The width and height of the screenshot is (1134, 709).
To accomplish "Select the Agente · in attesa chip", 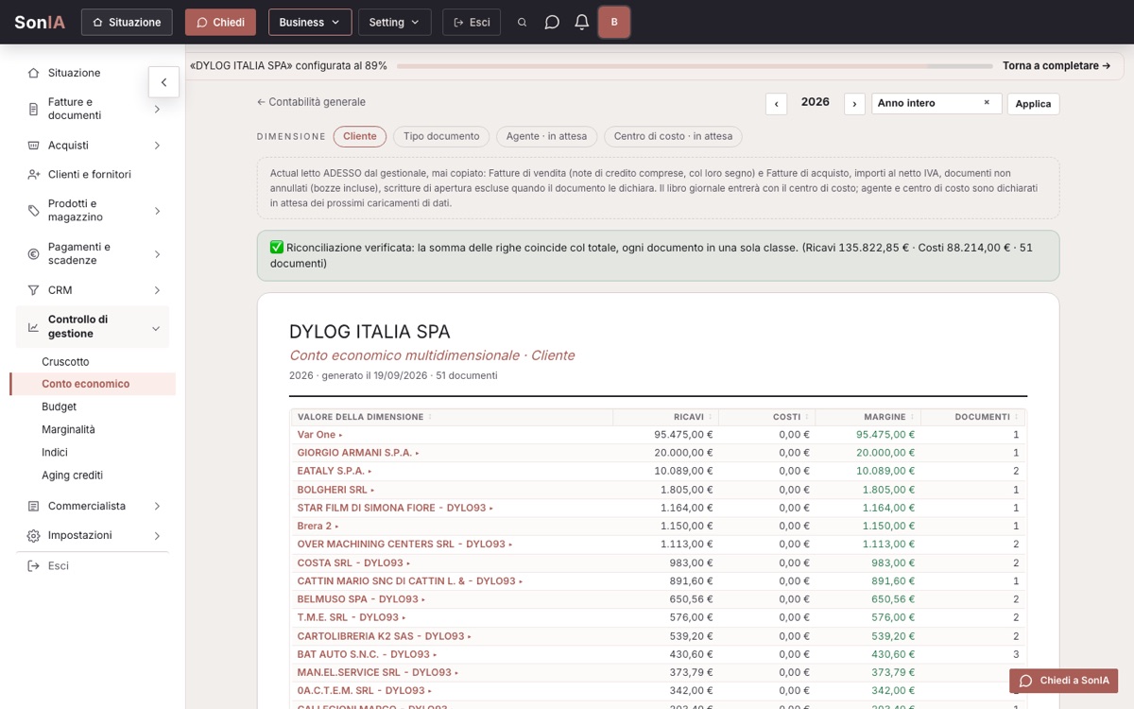I will 546,136.
